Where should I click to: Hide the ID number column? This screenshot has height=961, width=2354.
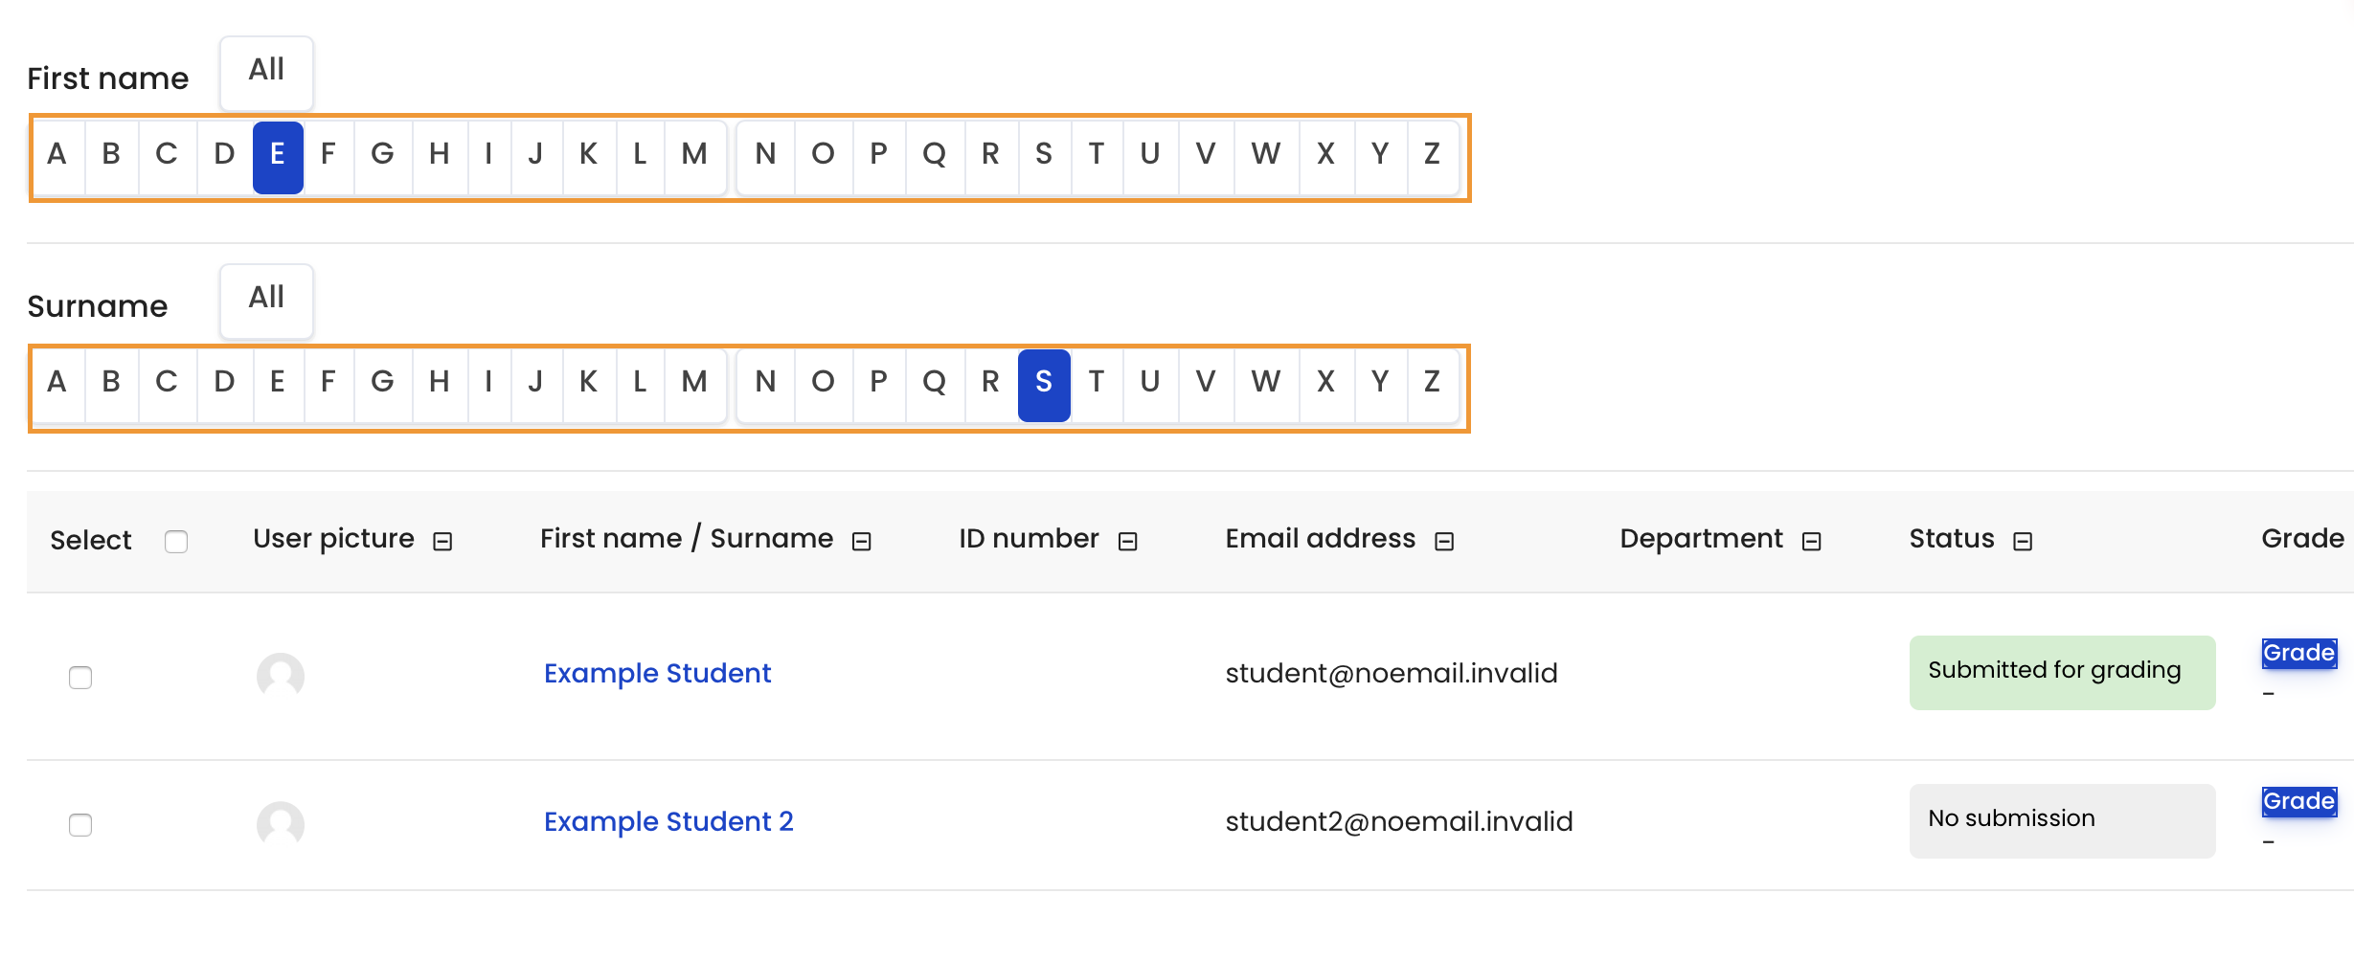1127,540
